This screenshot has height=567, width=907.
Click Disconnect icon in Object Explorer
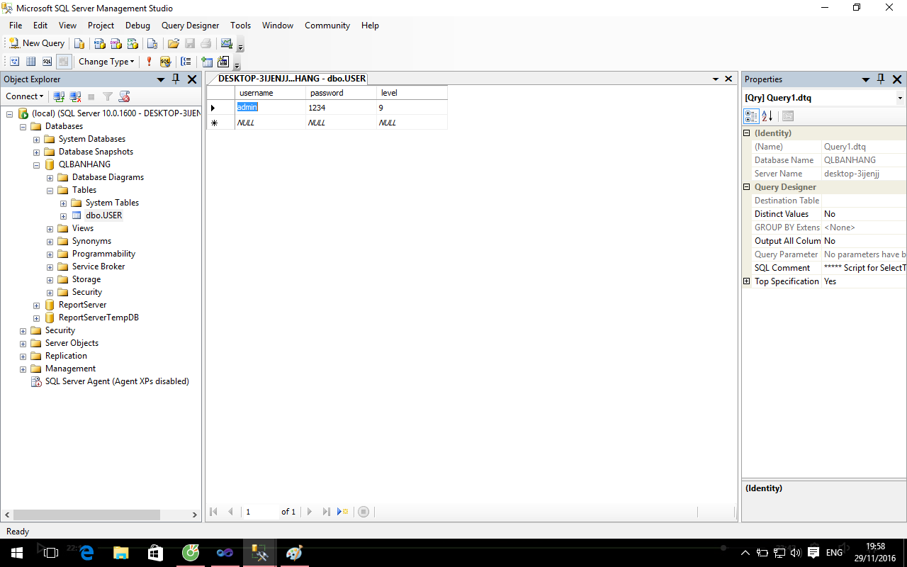click(x=75, y=96)
